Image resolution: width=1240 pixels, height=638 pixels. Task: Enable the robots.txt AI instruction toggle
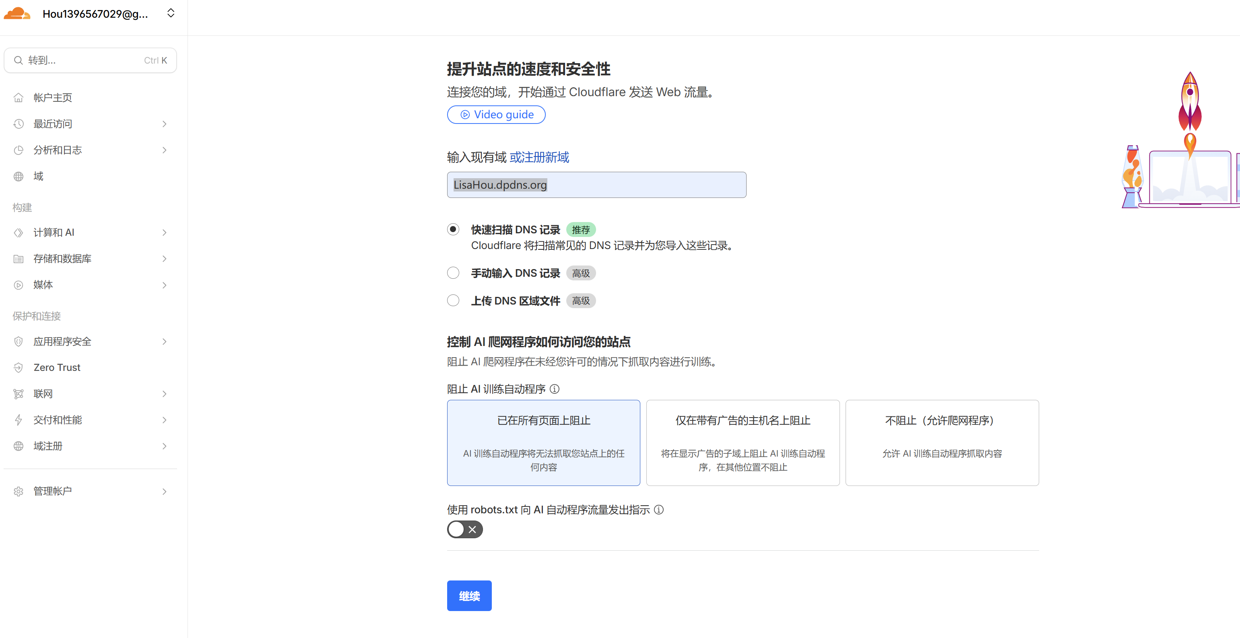[464, 529]
